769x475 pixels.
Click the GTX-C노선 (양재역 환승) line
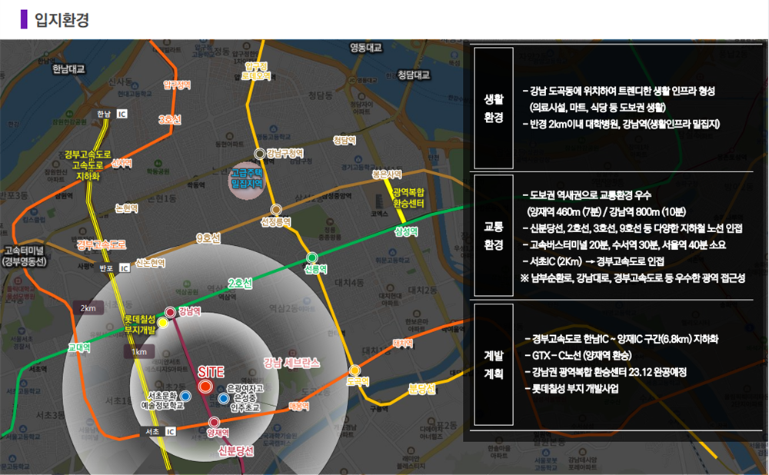(x=578, y=355)
